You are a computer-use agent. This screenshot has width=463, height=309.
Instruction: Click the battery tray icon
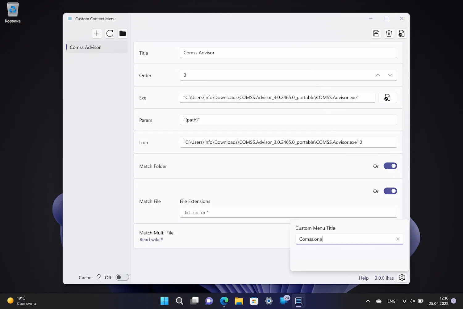coord(420,301)
